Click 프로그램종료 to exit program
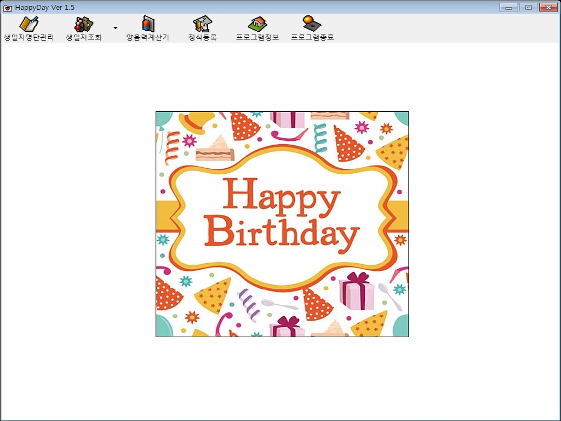561x421 pixels. coord(312,29)
